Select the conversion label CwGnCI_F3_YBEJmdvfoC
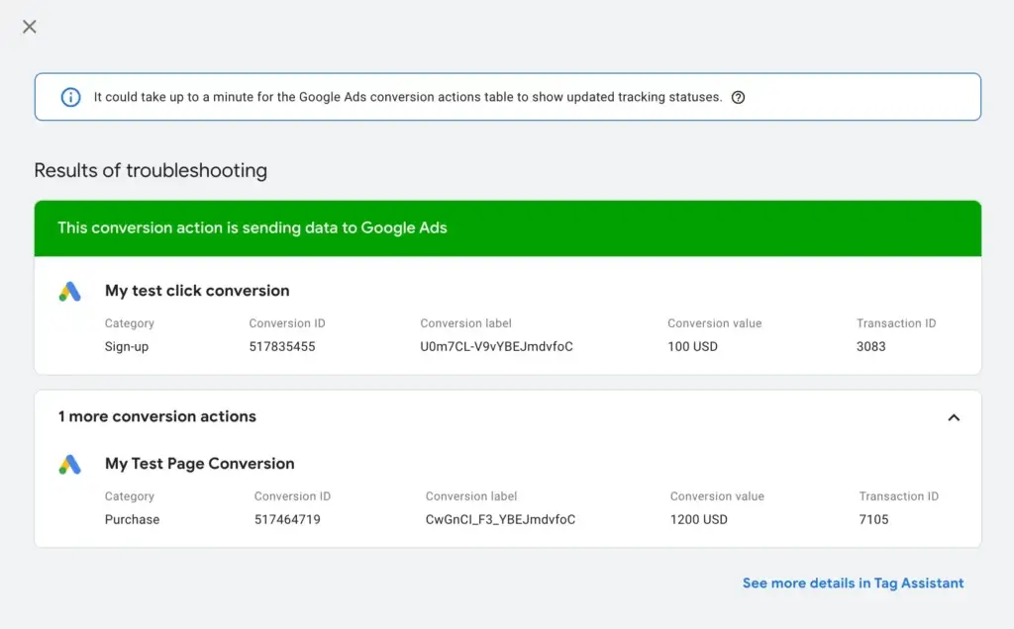The width and height of the screenshot is (1014, 629). tap(498, 519)
